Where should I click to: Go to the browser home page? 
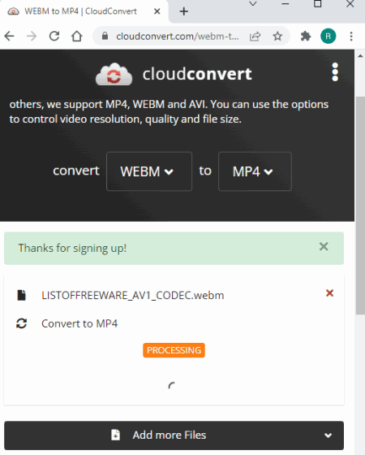[x=77, y=37]
